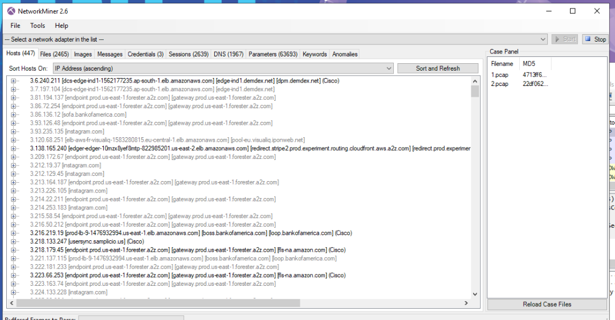Click the Reload Case Files button
The width and height of the screenshot is (615, 320).
(x=547, y=304)
